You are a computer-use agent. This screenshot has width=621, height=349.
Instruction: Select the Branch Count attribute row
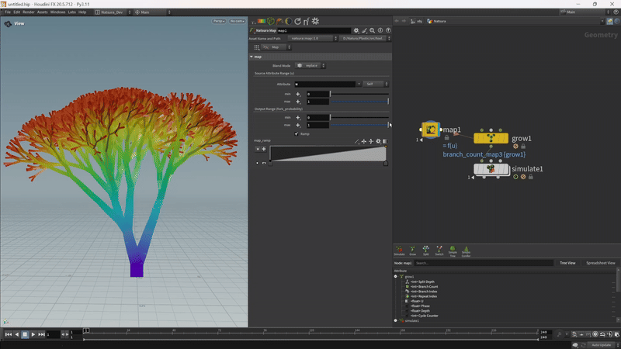[x=424, y=286]
